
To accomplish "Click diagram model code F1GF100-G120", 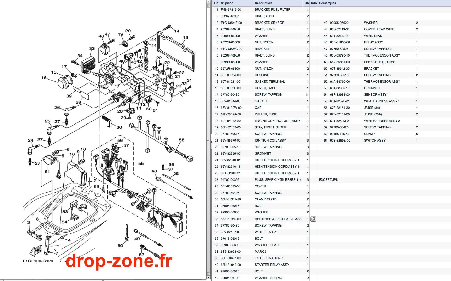I will pos(38,261).
